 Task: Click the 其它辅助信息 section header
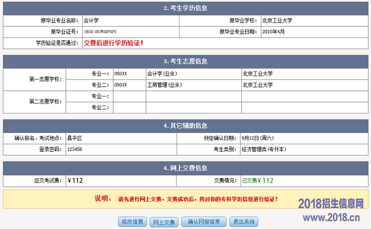click(185, 126)
